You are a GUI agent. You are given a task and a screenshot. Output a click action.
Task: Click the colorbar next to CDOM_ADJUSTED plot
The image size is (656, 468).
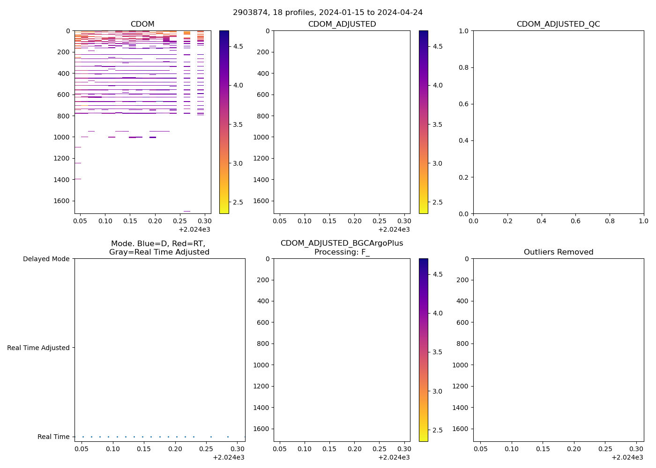[423, 122]
